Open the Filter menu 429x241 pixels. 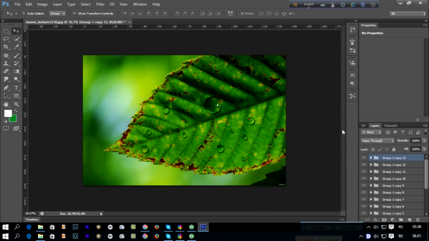pyautogui.click(x=100, y=4)
